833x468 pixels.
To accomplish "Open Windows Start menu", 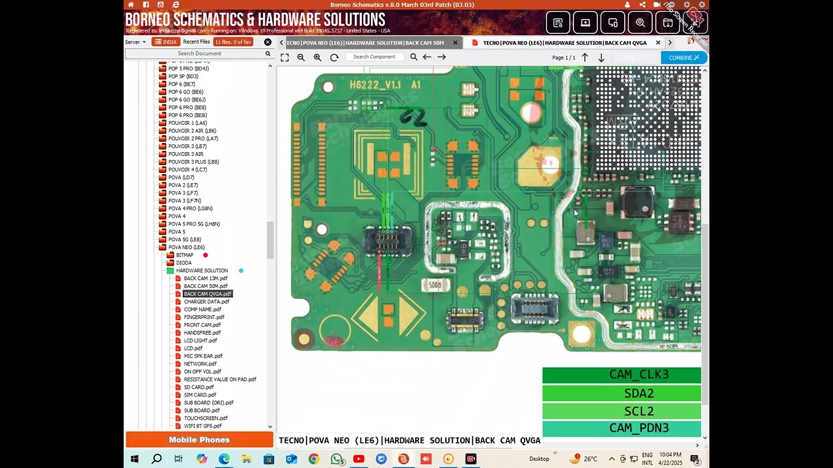I will tap(134, 459).
